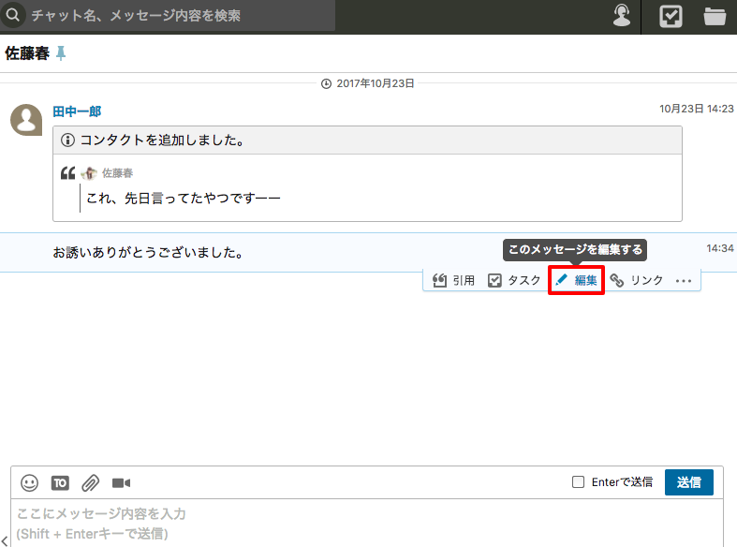This screenshot has height=547, width=737.
Task: Start a video call
Action: (x=121, y=482)
